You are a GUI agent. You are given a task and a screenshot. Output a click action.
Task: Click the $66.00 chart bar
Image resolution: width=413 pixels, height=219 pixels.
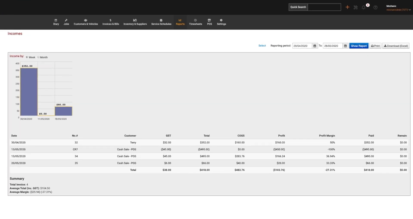coord(63,111)
